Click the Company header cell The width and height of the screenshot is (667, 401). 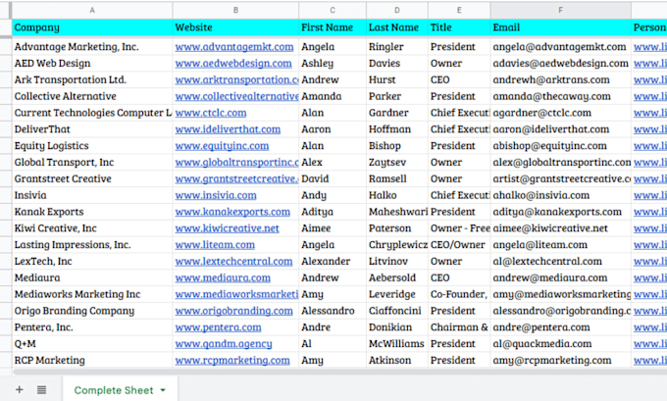pos(92,27)
